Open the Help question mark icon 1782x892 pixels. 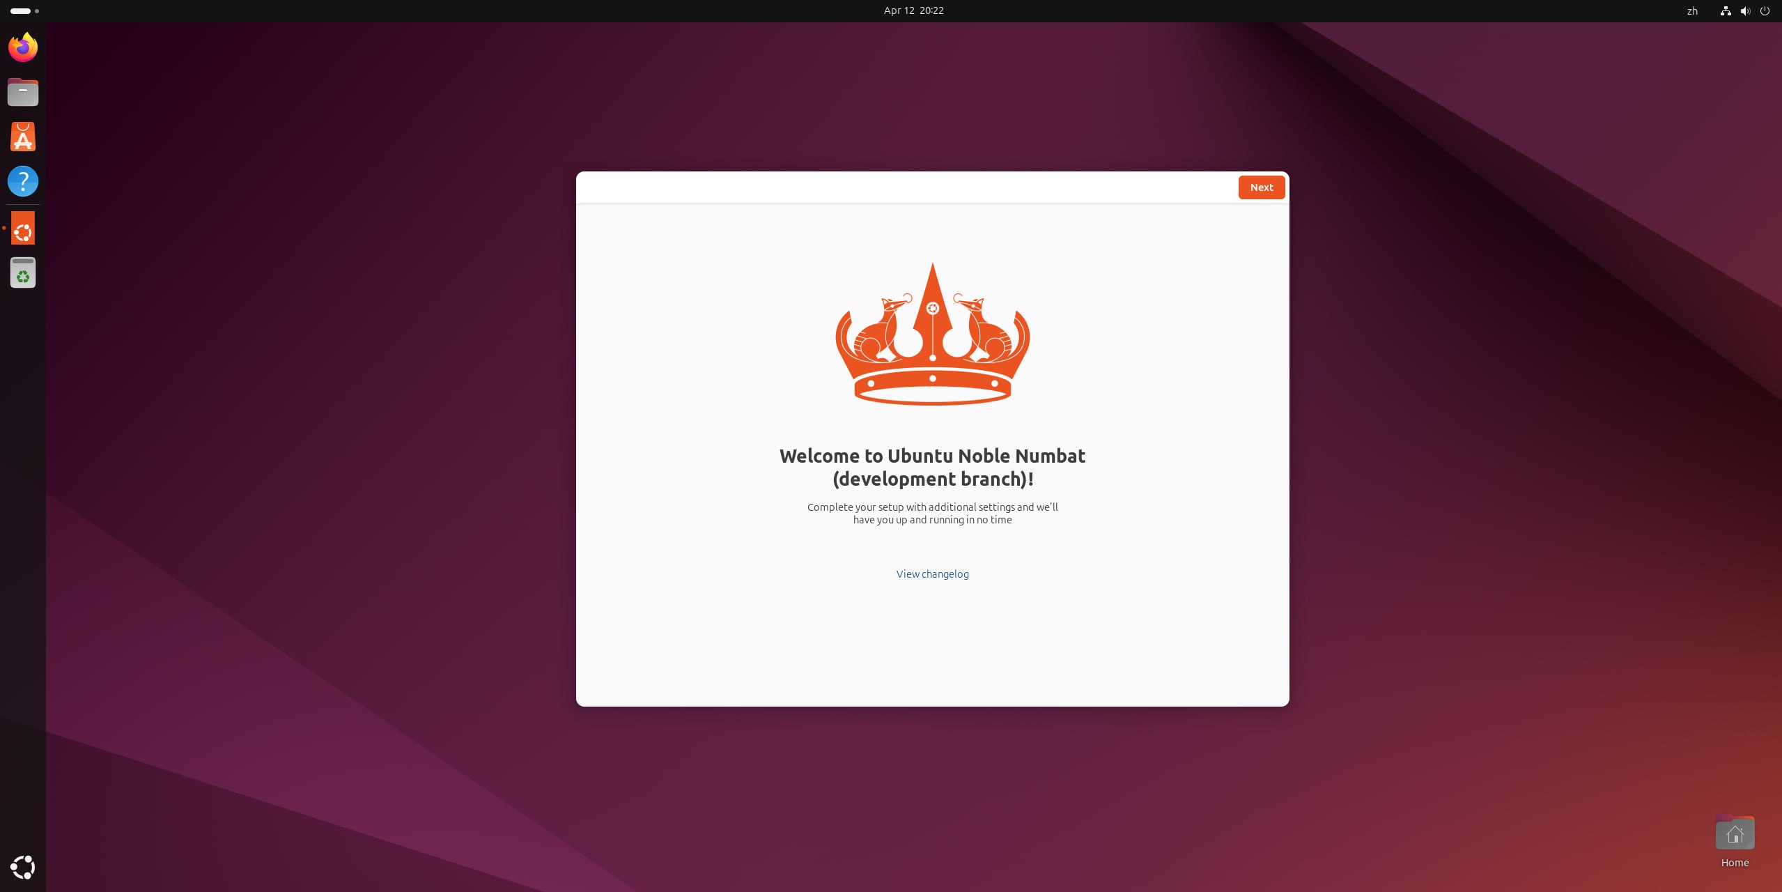coord(23,181)
